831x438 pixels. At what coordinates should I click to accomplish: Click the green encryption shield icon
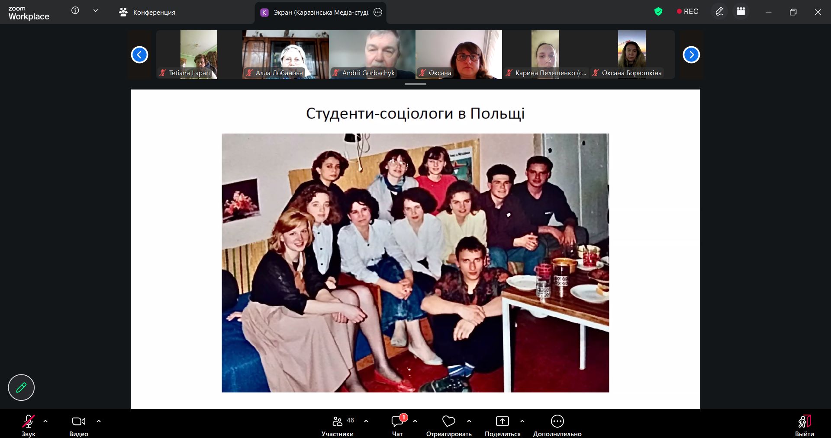tap(658, 12)
